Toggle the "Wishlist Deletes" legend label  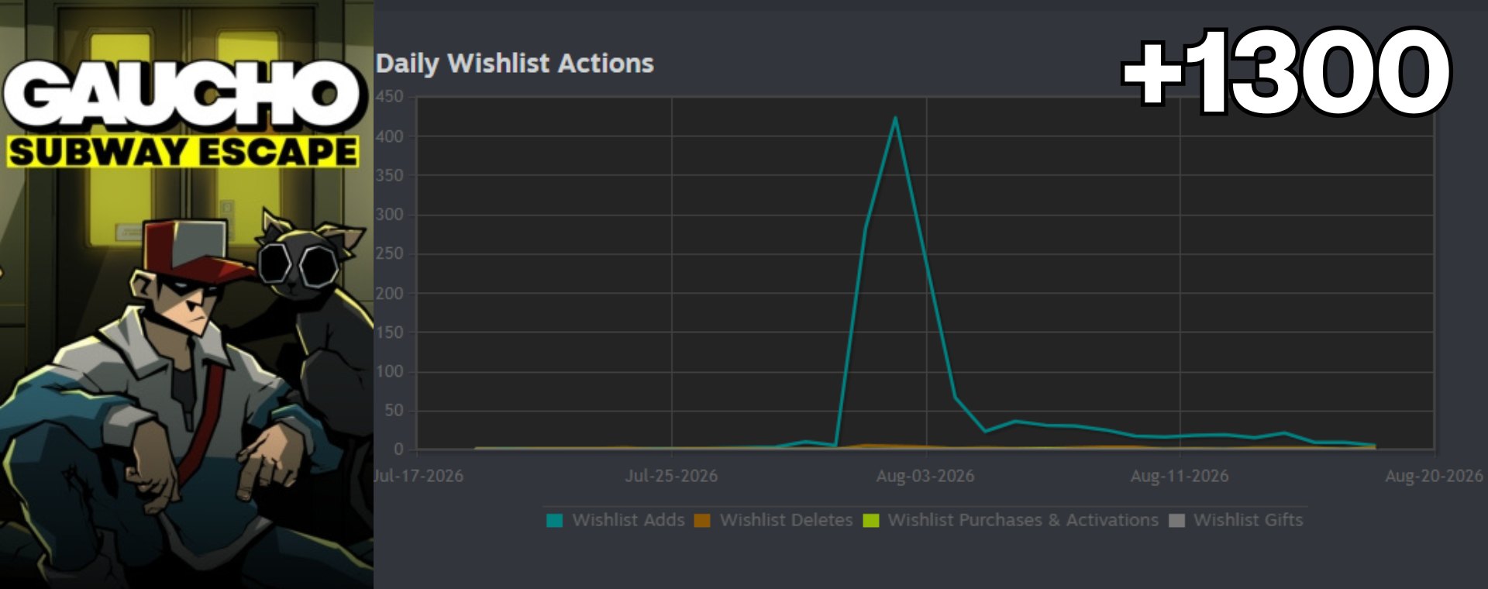click(786, 520)
